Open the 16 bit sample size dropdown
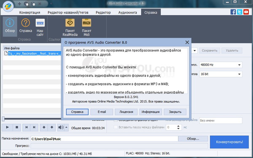 tap(221, 74)
